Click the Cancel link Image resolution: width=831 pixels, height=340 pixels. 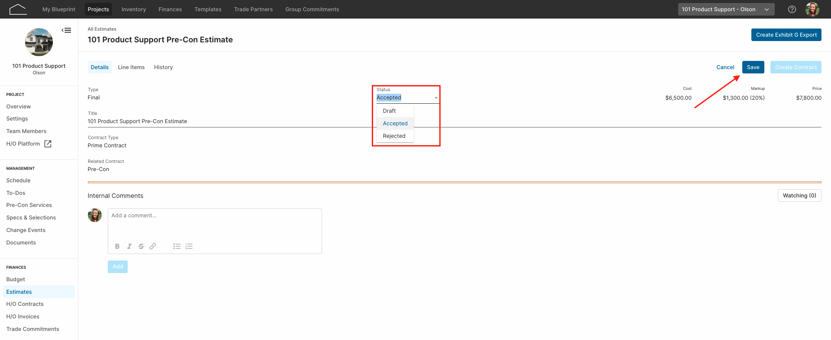(x=725, y=67)
